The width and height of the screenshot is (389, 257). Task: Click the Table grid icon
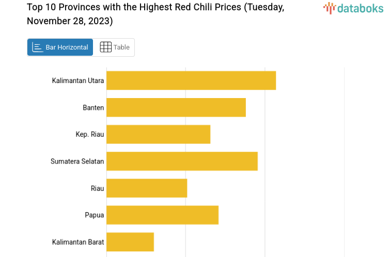(105, 47)
